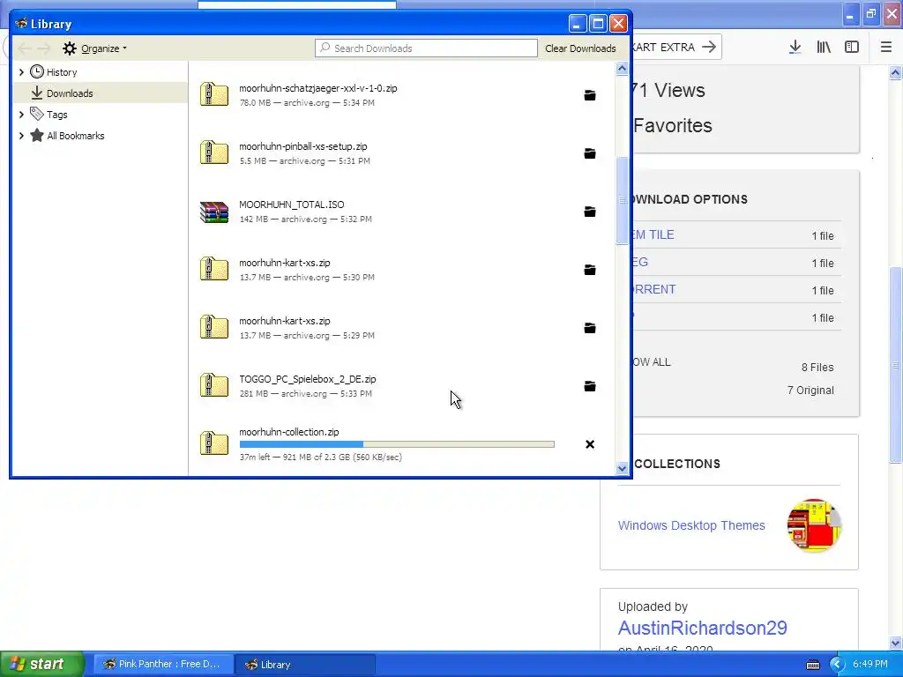Screen dimensions: 903x677
Task: Click the zip icon of moorhuhn-schatzjaeger-xxl-v-1-0.zip
Action: click(x=214, y=95)
